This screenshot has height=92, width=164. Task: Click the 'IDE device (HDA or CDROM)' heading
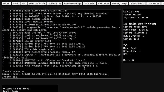(x=139, y=24)
